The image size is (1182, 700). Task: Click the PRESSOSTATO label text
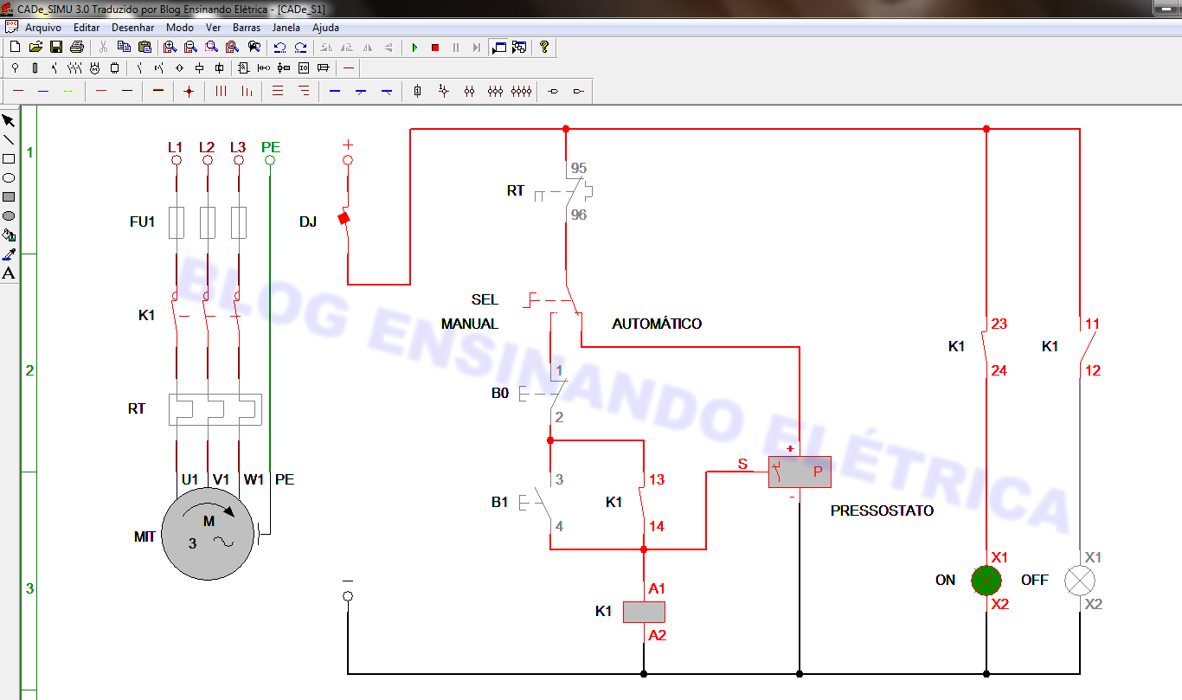882,511
